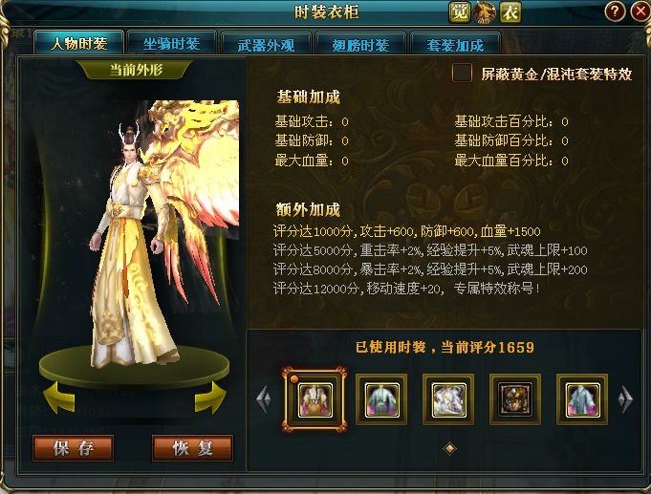Click the round golden action icon in the title bar
This screenshot has width=651, height=494.
[485, 12]
